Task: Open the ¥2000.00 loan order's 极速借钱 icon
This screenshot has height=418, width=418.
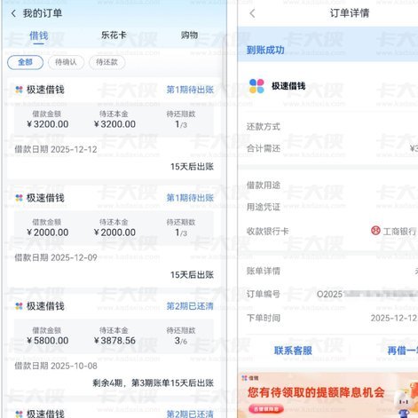Action: tap(19, 198)
